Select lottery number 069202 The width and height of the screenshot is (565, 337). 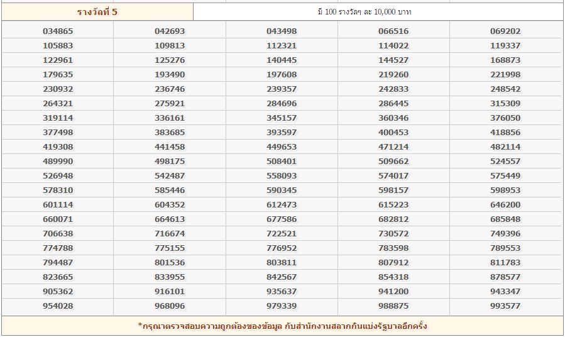coord(505,31)
